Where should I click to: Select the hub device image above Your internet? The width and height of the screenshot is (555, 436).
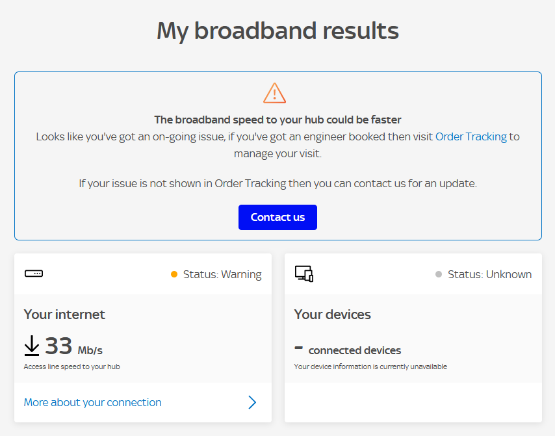32,274
